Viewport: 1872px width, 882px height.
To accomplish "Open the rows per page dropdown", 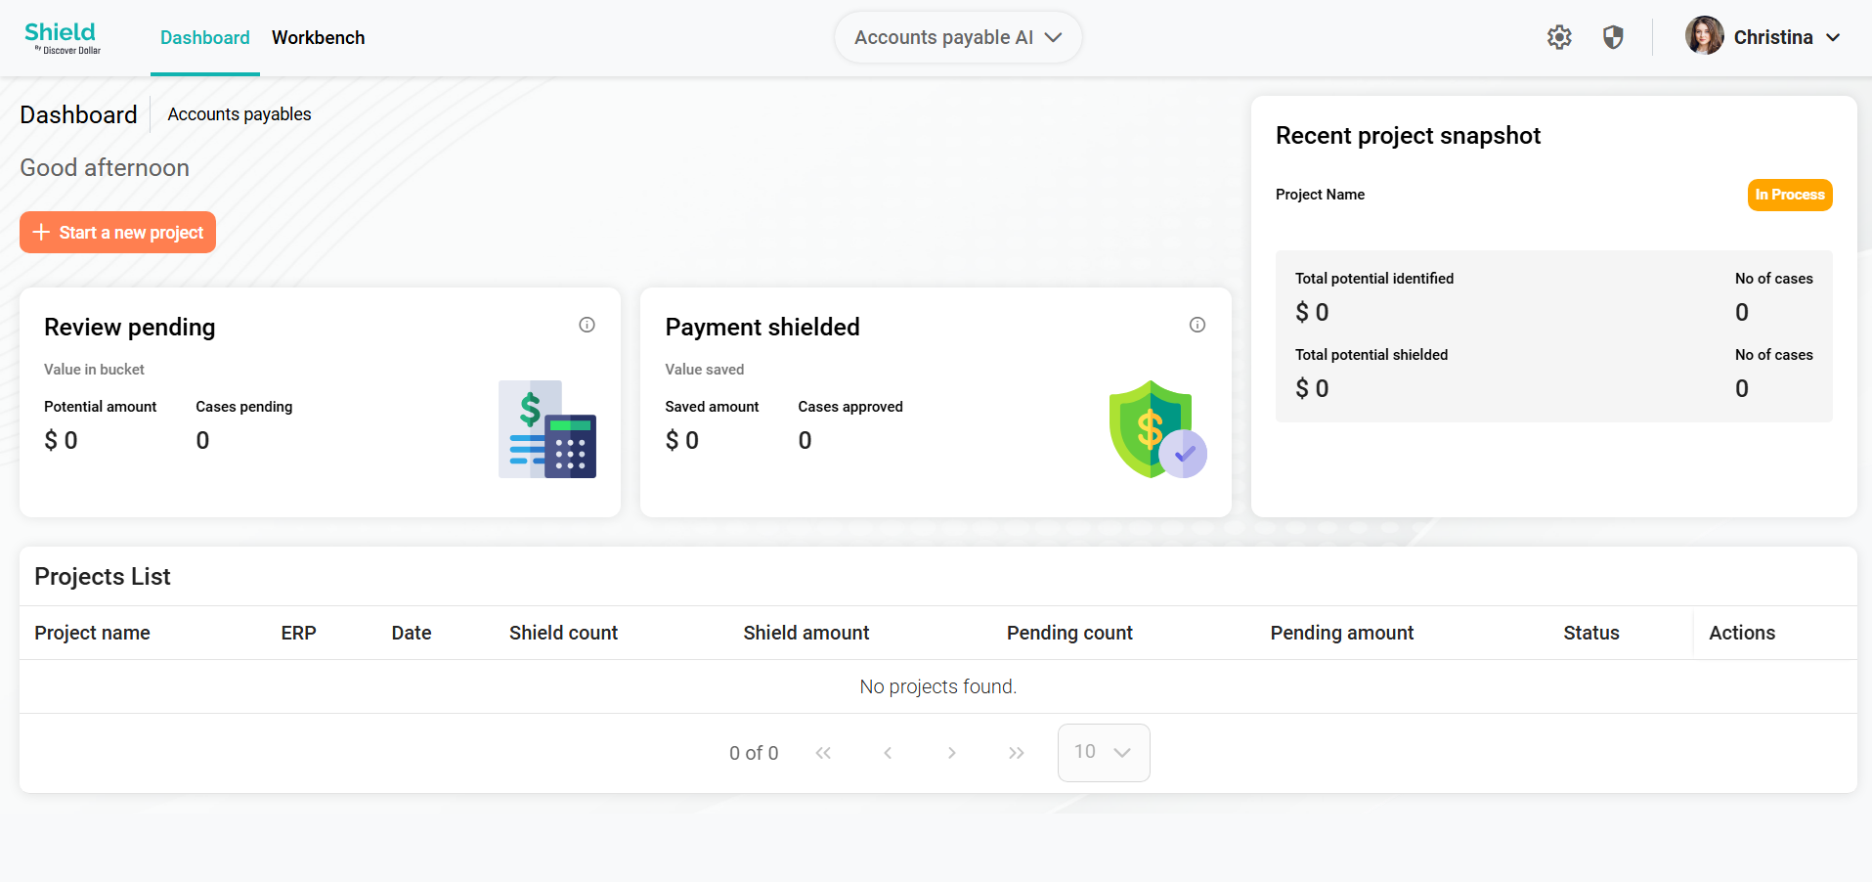I will click(1104, 752).
